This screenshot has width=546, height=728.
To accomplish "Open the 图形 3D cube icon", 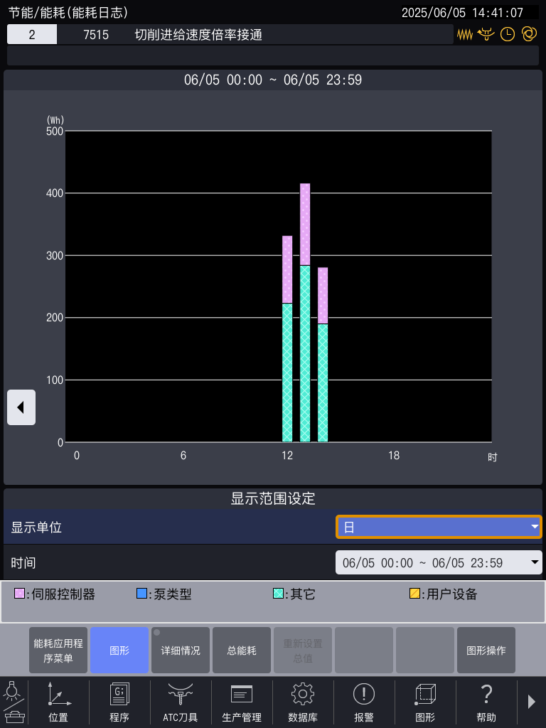I will 425,702.
